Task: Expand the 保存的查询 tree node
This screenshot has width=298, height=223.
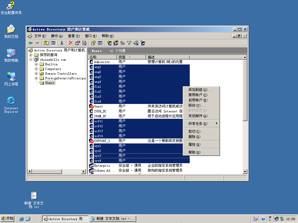Action: [31, 55]
